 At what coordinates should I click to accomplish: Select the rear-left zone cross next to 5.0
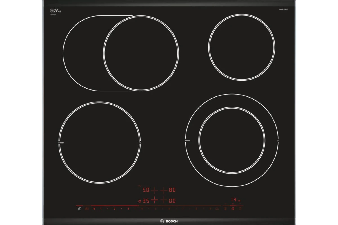tap(154, 190)
